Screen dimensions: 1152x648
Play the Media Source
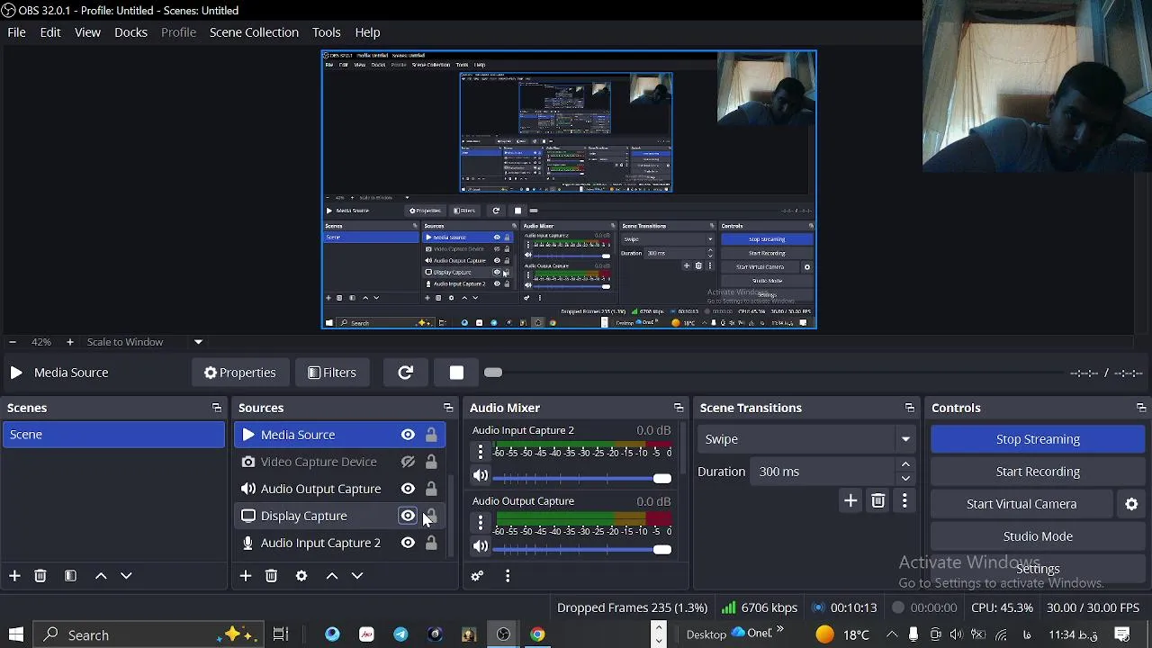click(16, 373)
